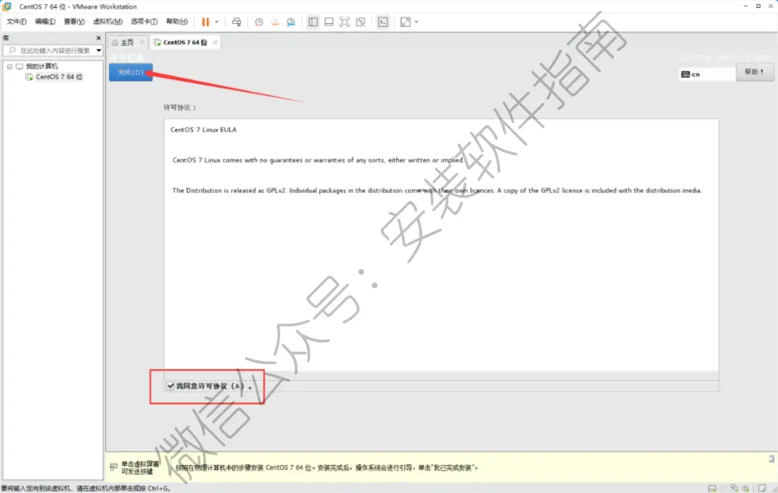778x493 pixels.
Task: Click the 帮助! button
Action: [754, 73]
